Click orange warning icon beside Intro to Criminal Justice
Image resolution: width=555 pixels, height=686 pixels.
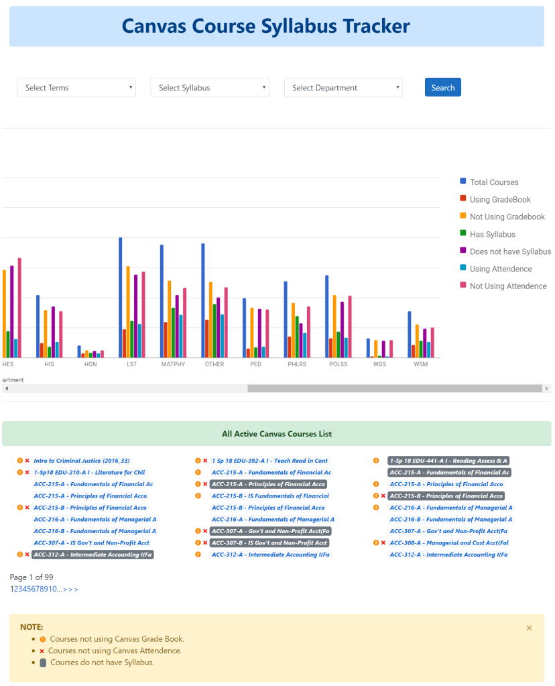tap(20, 461)
